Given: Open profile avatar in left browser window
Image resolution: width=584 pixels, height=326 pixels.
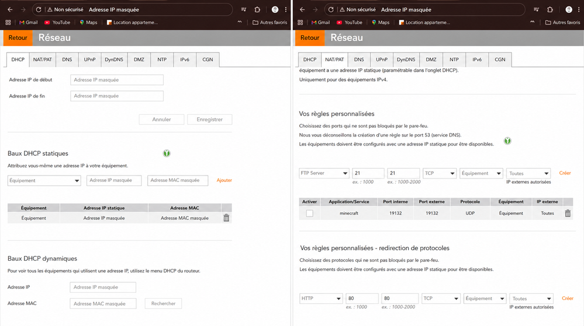Looking at the screenshot, I should (275, 10).
